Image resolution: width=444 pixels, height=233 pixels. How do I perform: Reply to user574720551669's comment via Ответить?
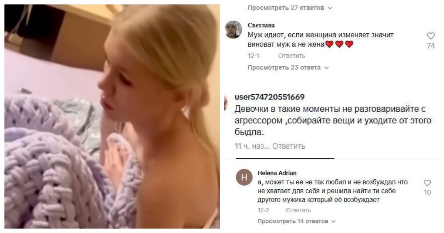click(x=289, y=146)
